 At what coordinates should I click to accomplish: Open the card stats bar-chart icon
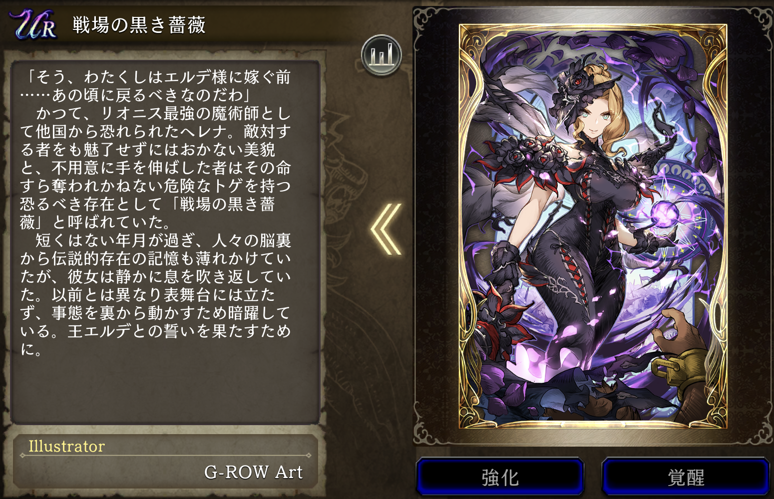(x=381, y=55)
